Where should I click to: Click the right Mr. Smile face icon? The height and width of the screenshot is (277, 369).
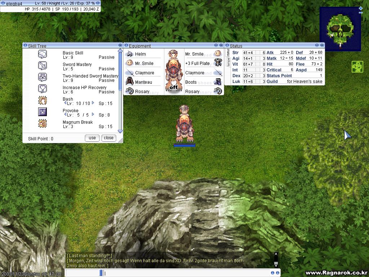coord(218,53)
